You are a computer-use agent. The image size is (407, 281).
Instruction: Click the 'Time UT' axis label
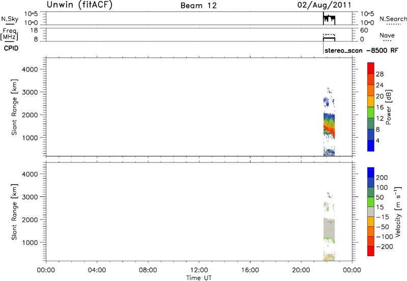pos(199,278)
